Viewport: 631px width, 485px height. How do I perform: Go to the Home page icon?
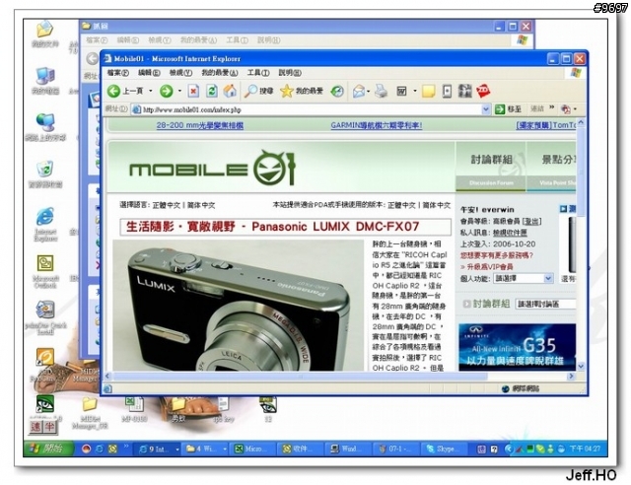coord(230,92)
